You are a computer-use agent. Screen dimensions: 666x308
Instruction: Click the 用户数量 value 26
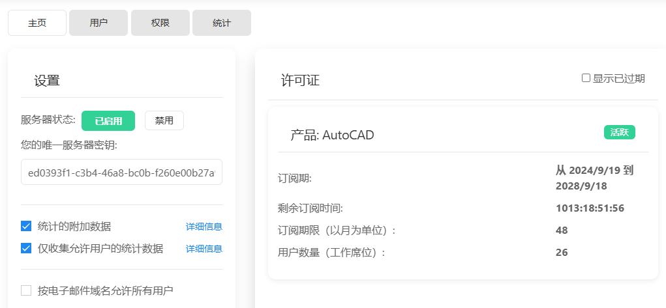[562, 252]
